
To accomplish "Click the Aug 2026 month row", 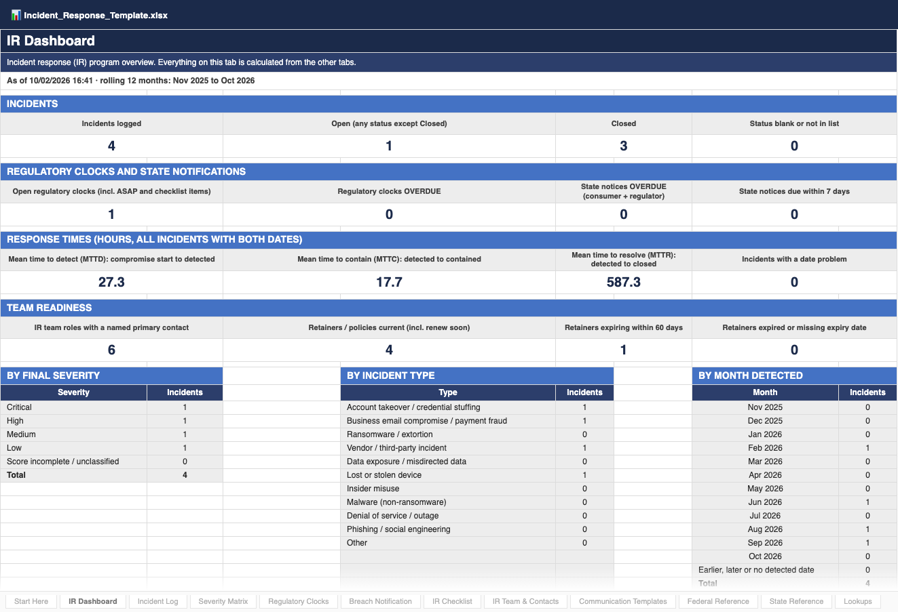I will (x=795, y=529).
